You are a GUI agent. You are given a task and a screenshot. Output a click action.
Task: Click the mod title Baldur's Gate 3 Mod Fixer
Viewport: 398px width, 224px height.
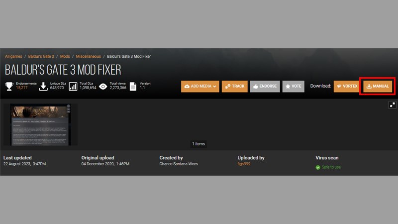tap(63, 70)
